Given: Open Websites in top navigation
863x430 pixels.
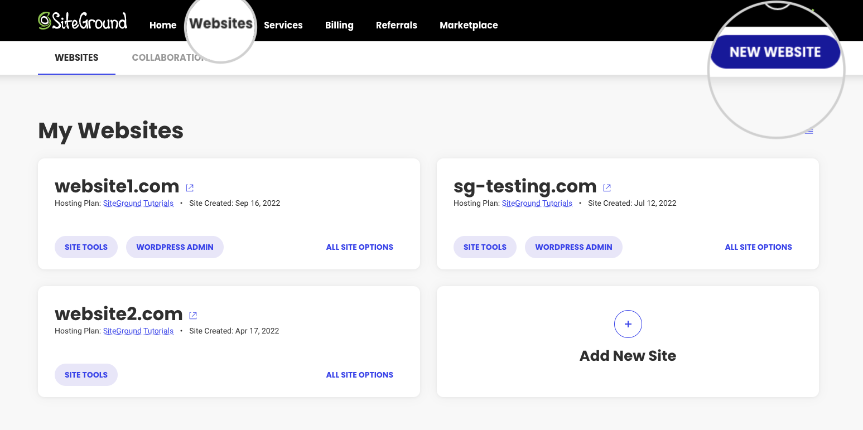Looking at the screenshot, I should 221,23.
